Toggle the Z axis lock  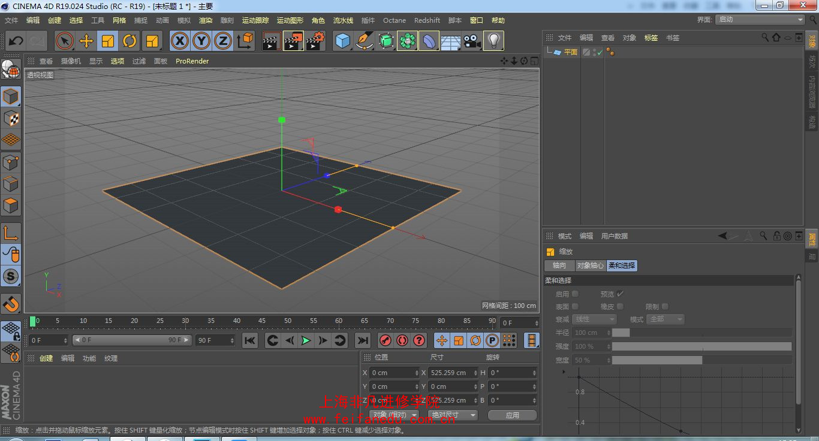click(223, 41)
